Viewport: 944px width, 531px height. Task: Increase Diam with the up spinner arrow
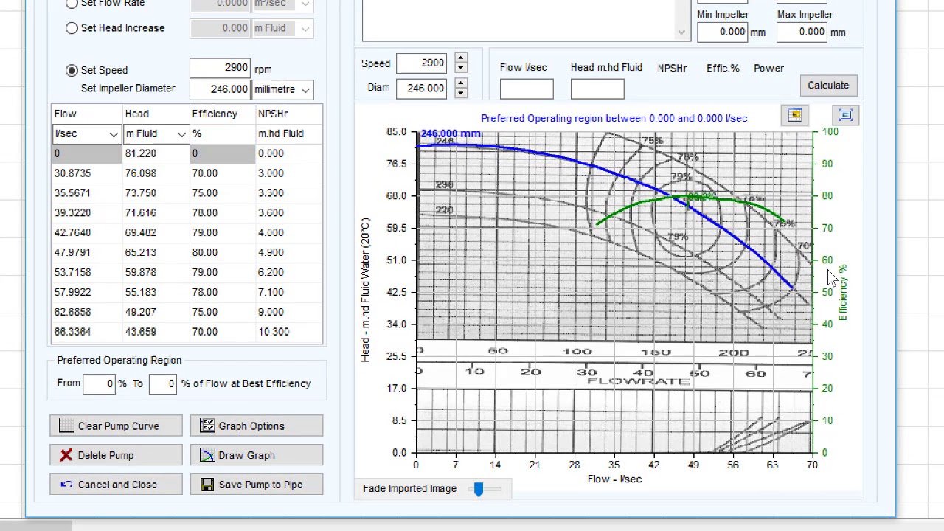click(x=461, y=83)
